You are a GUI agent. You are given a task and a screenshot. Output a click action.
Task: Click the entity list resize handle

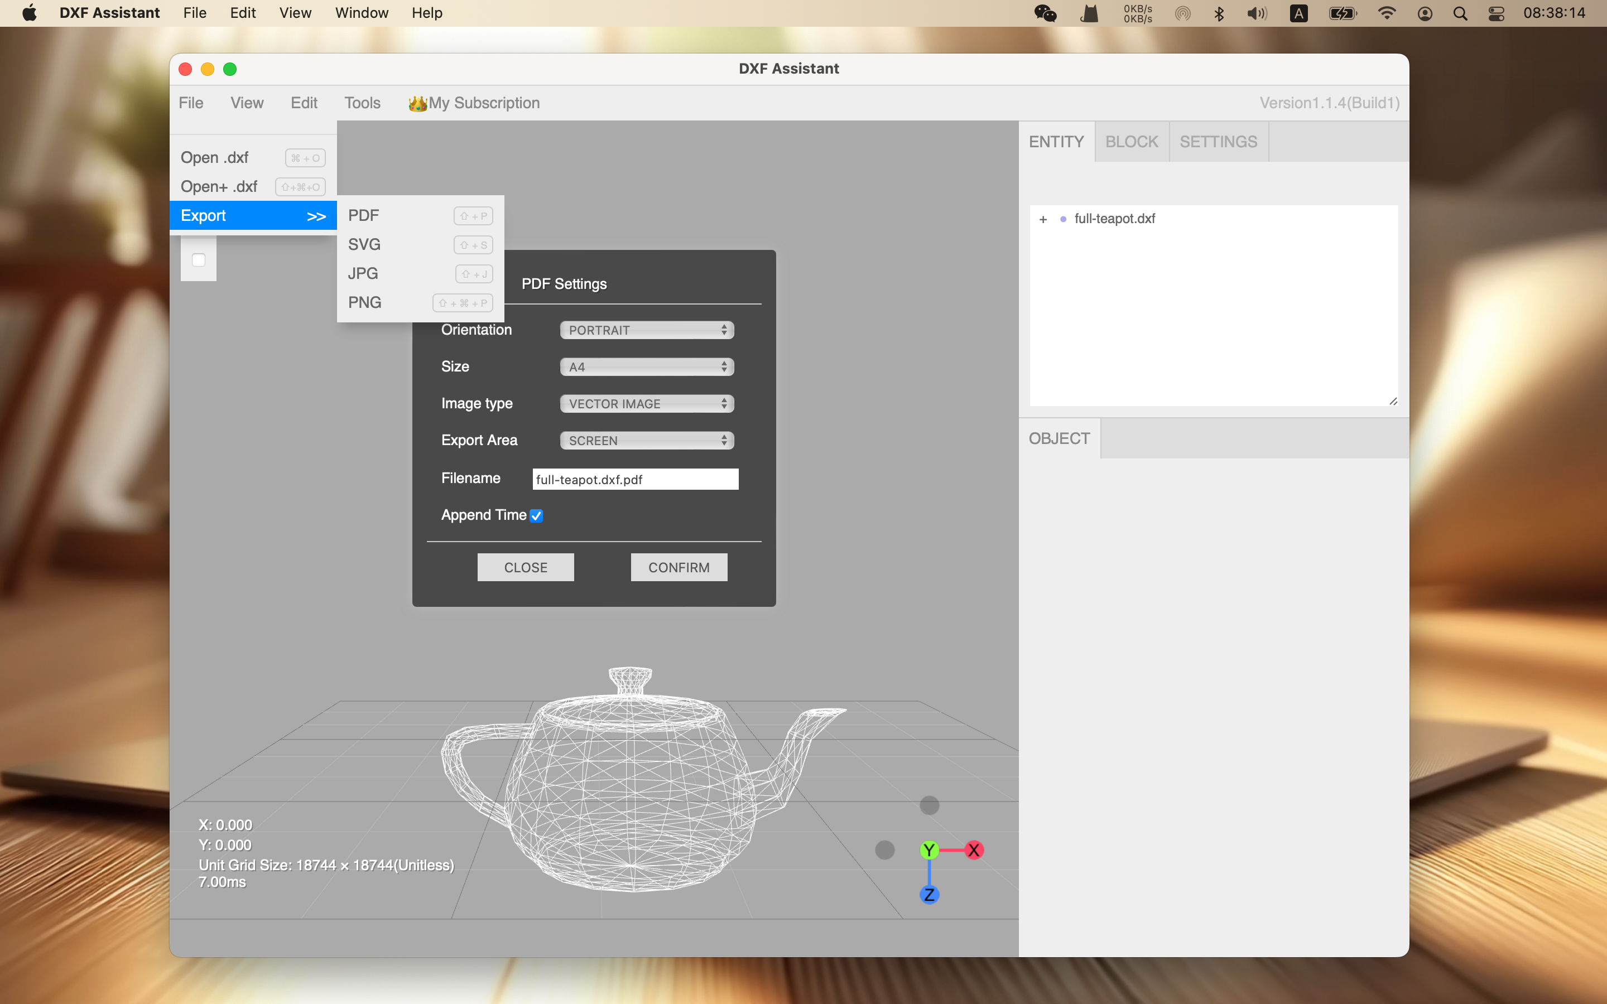[x=1393, y=401]
